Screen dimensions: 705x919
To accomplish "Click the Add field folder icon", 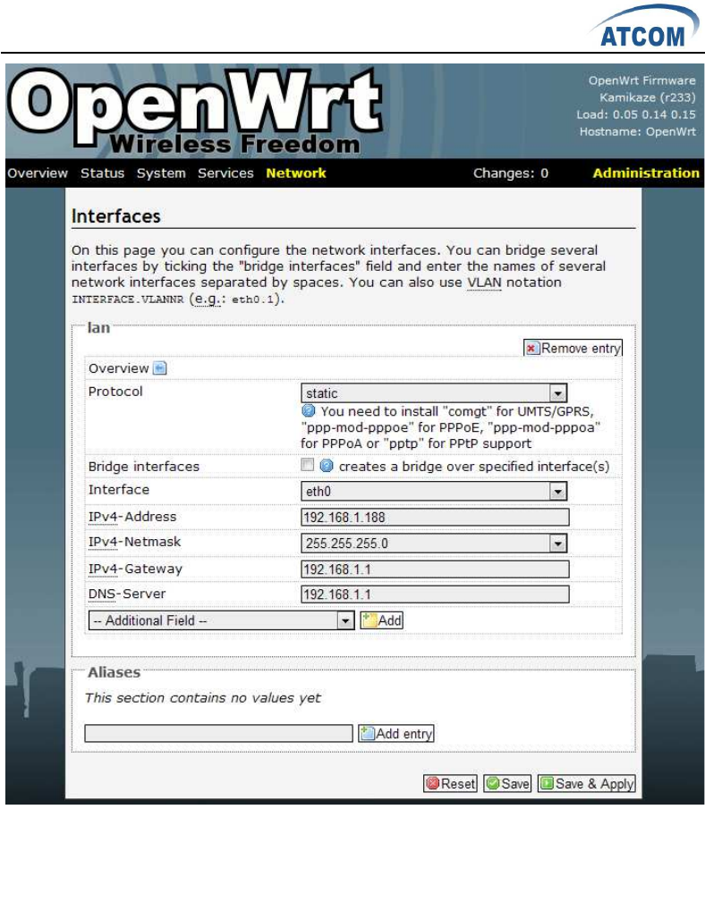I will [369, 620].
